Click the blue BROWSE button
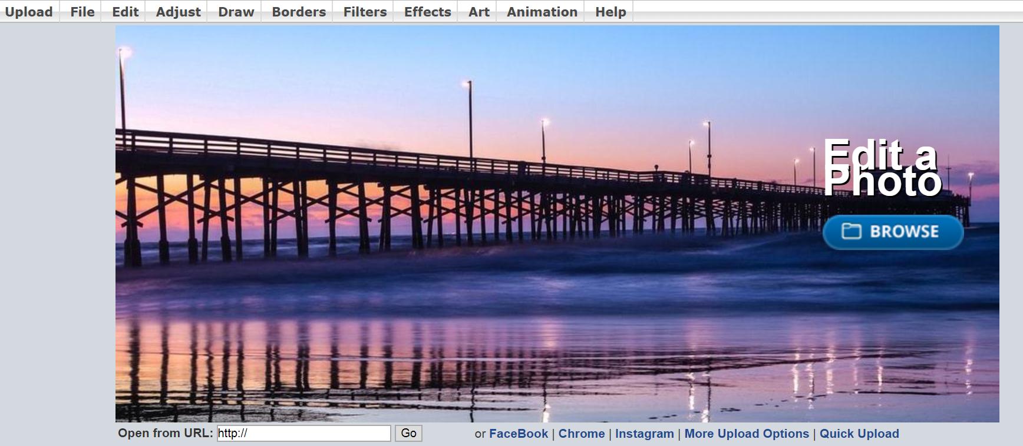This screenshot has width=1023, height=446. [893, 232]
